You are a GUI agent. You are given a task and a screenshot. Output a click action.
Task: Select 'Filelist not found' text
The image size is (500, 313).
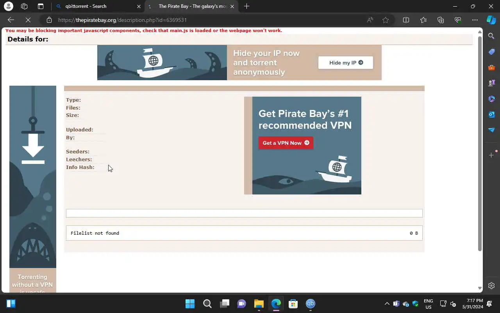(x=95, y=233)
